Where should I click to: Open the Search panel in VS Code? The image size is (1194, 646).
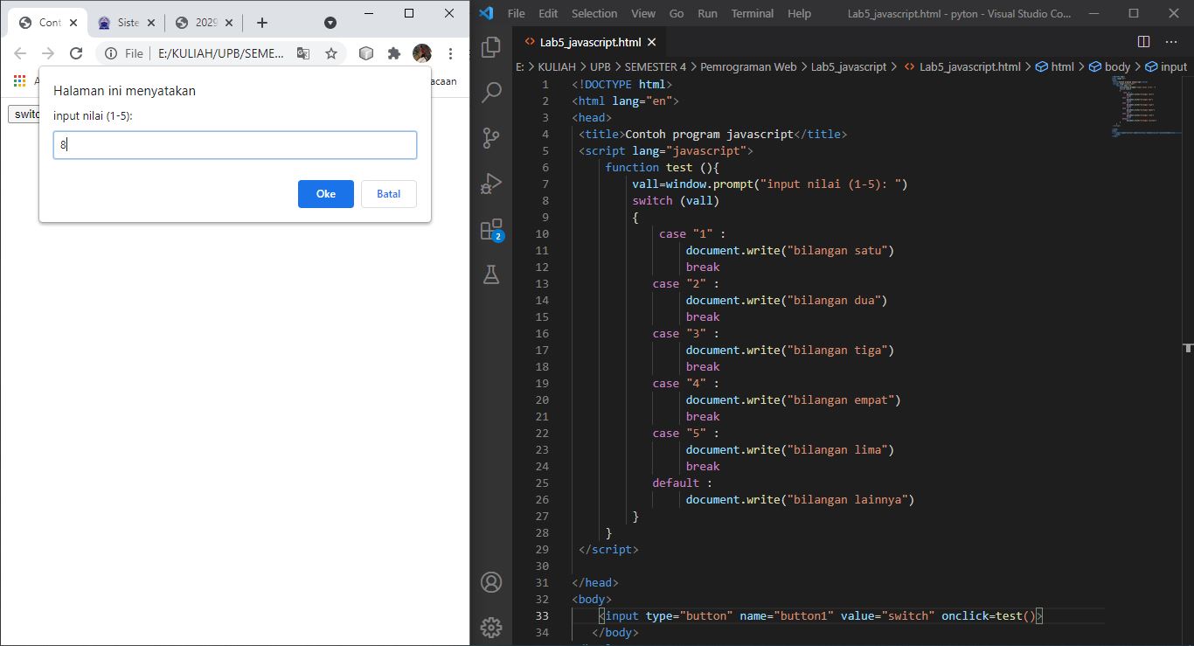coord(490,93)
